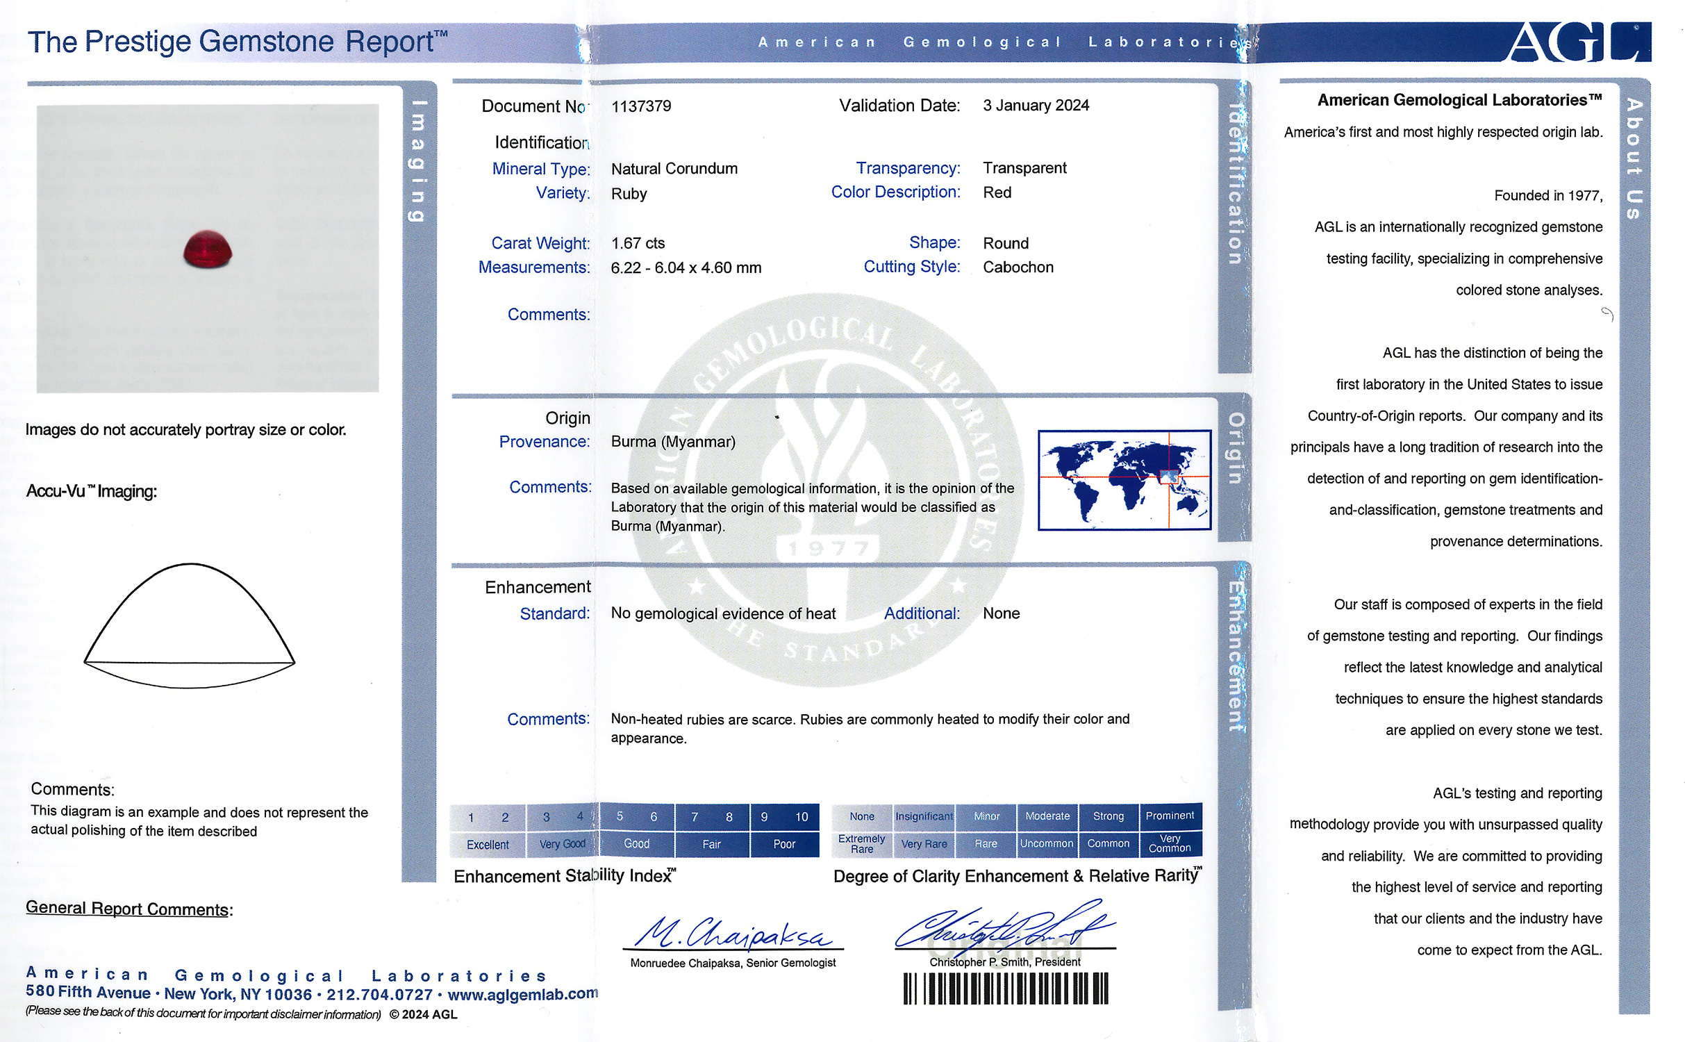
Task: Click the 'Poor' stability index cell
Action: 785,844
